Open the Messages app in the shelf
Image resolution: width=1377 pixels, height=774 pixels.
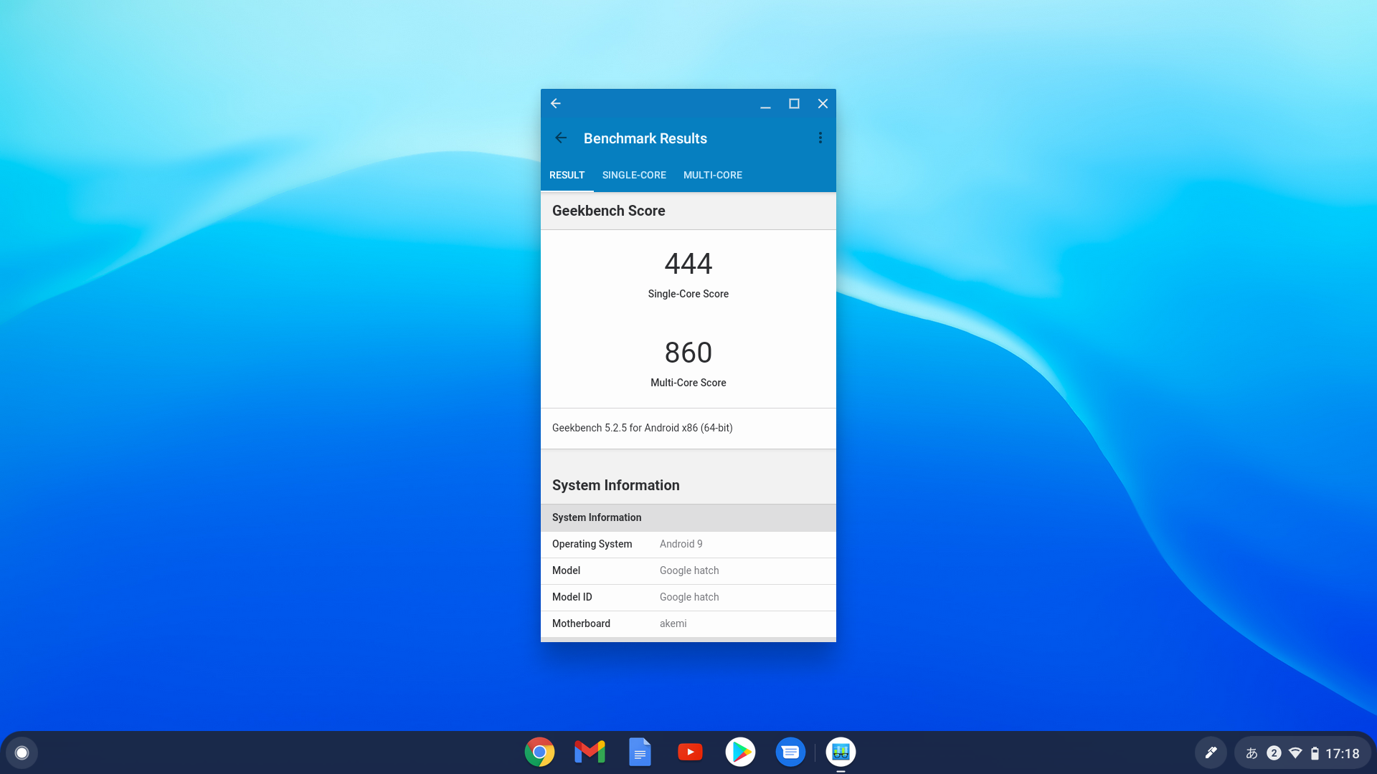pyautogui.click(x=790, y=752)
